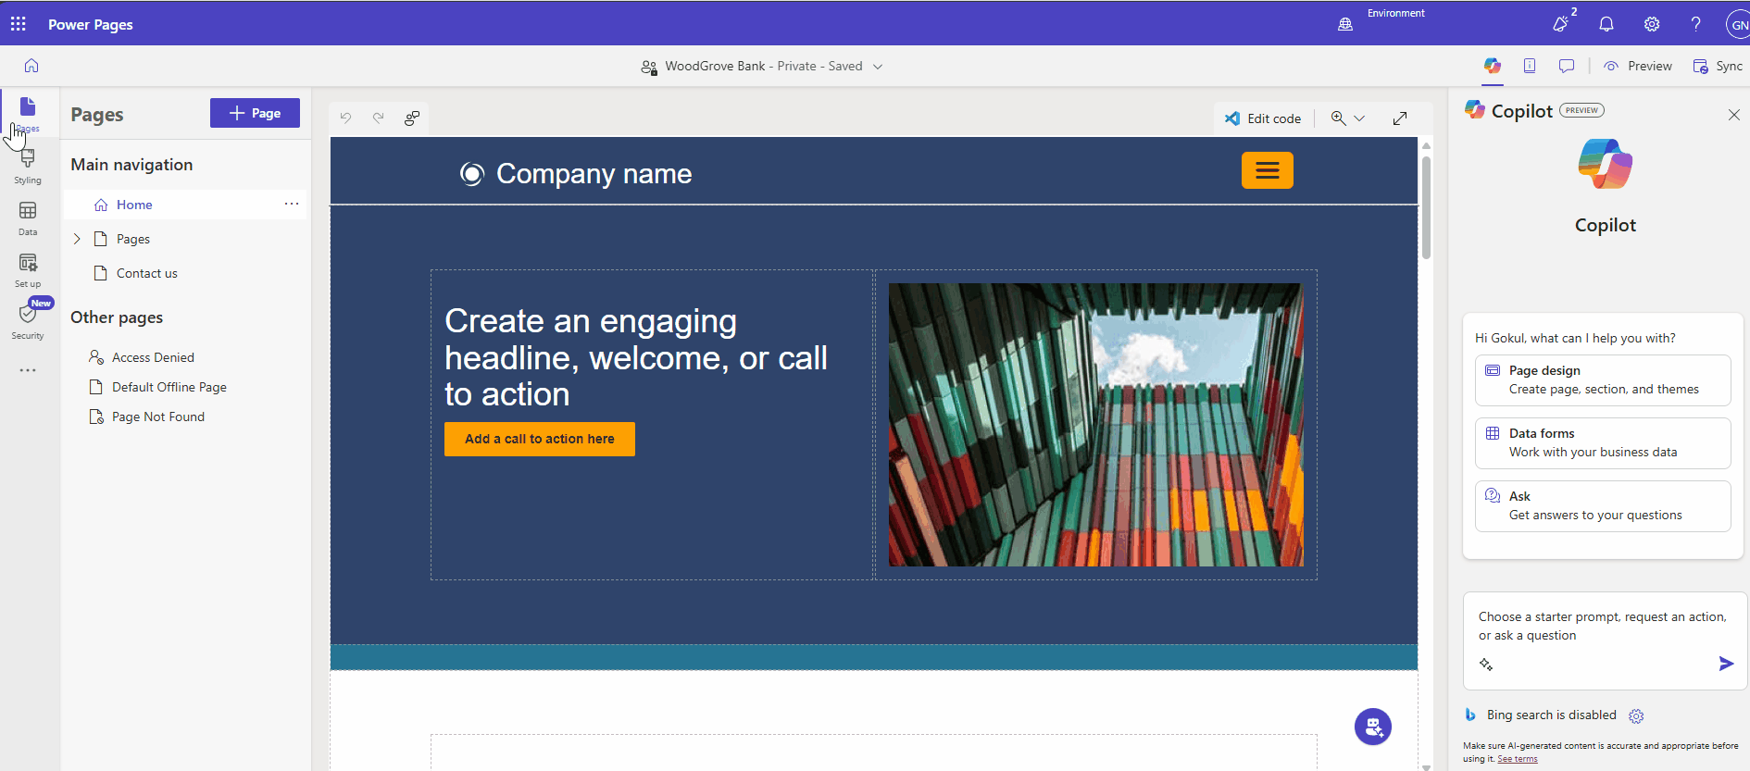Open the notifications bell

click(x=1606, y=24)
